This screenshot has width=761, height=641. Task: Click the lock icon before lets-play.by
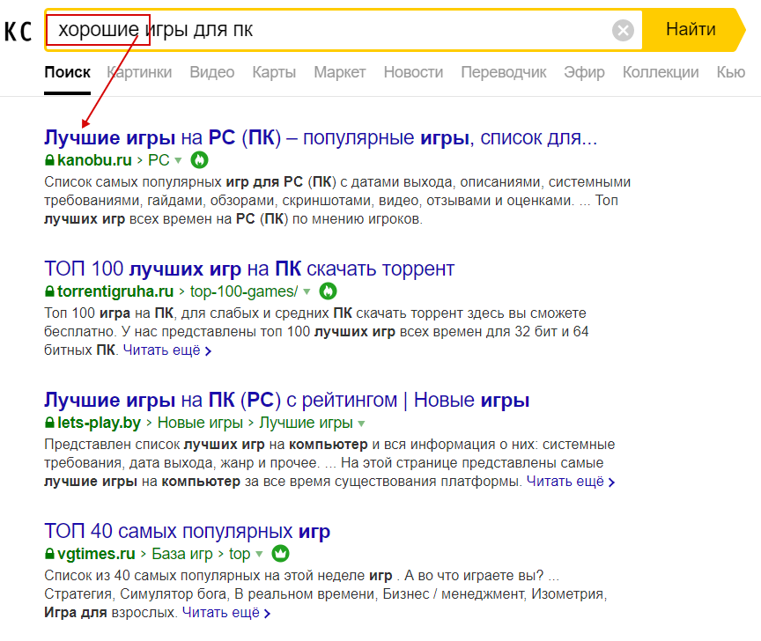tap(49, 423)
